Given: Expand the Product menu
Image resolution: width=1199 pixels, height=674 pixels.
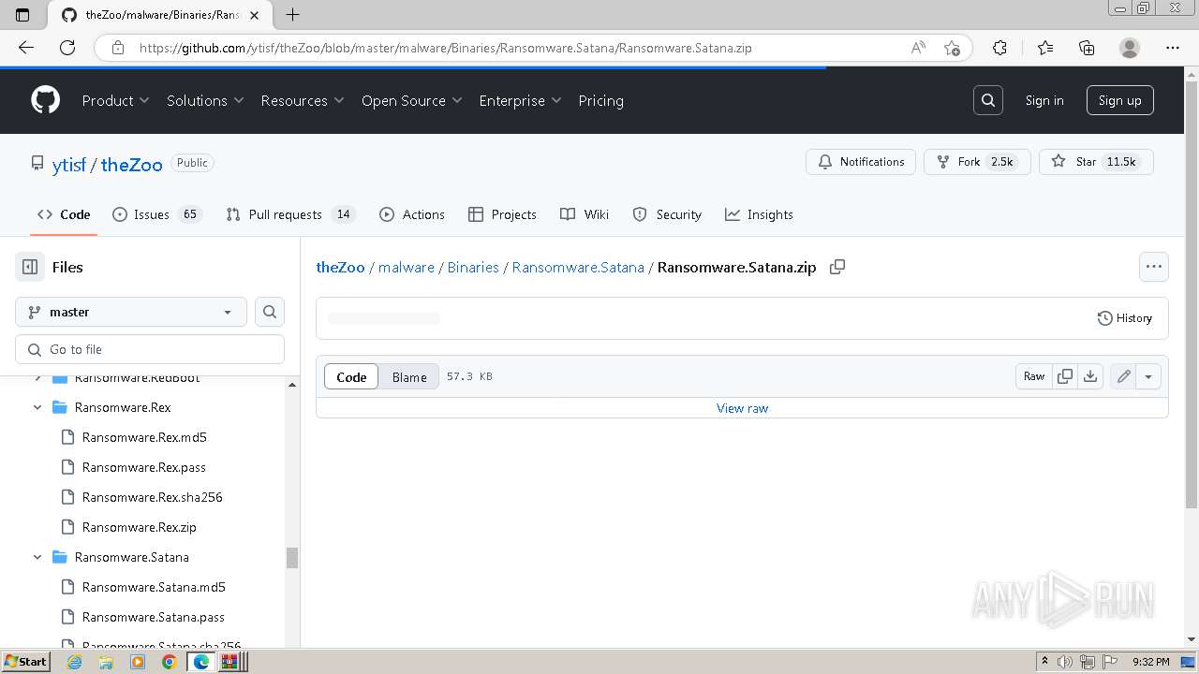Looking at the screenshot, I should [x=115, y=100].
